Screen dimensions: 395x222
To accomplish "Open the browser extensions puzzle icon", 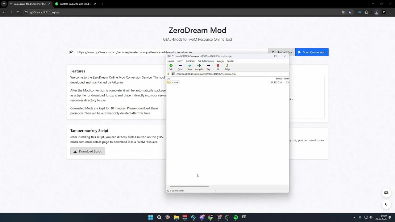I will tap(367, 12).
